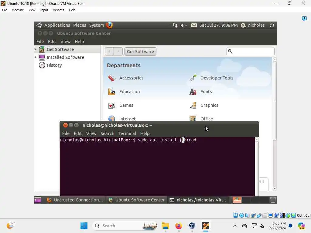Open the mail envelope indicator
The image size is (311, 233).
click(194, 25)
